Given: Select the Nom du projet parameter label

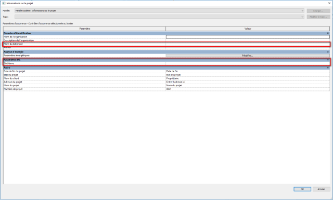Looking at the screenshot, I should (x=11, y=86).
